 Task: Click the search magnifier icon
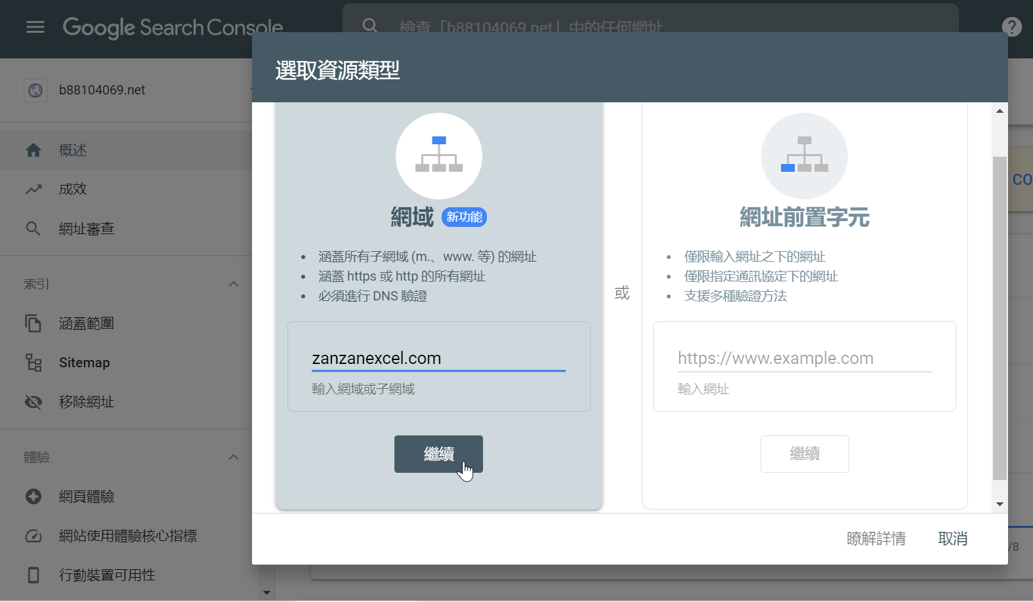(370, 26)
